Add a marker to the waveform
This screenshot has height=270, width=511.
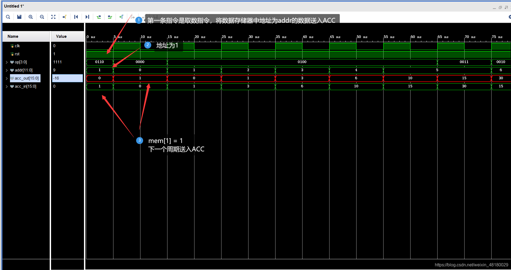[121, 17]
